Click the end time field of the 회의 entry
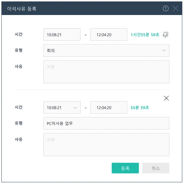Viewport: 184px width, 184px height. (x=109, y=35)
